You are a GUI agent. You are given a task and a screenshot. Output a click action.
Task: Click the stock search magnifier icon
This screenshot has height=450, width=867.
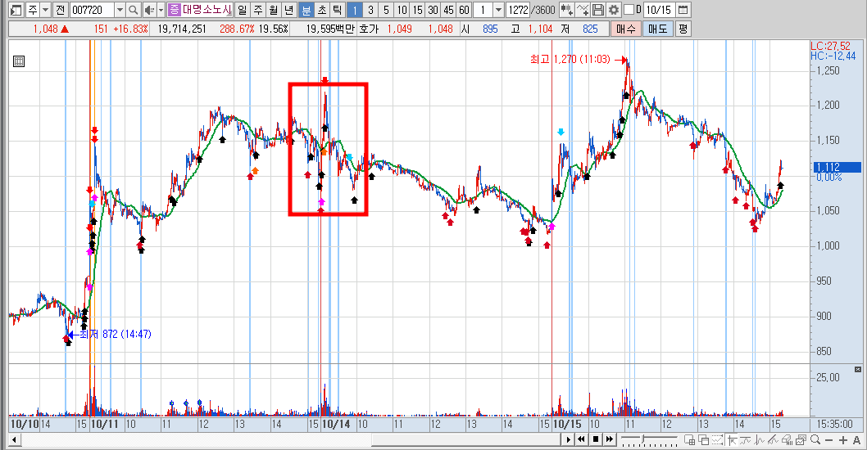[134, 10]
